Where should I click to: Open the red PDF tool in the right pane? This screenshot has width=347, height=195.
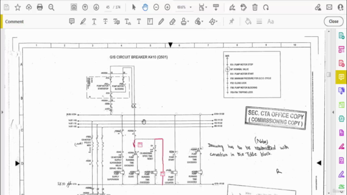click(342, 63)
